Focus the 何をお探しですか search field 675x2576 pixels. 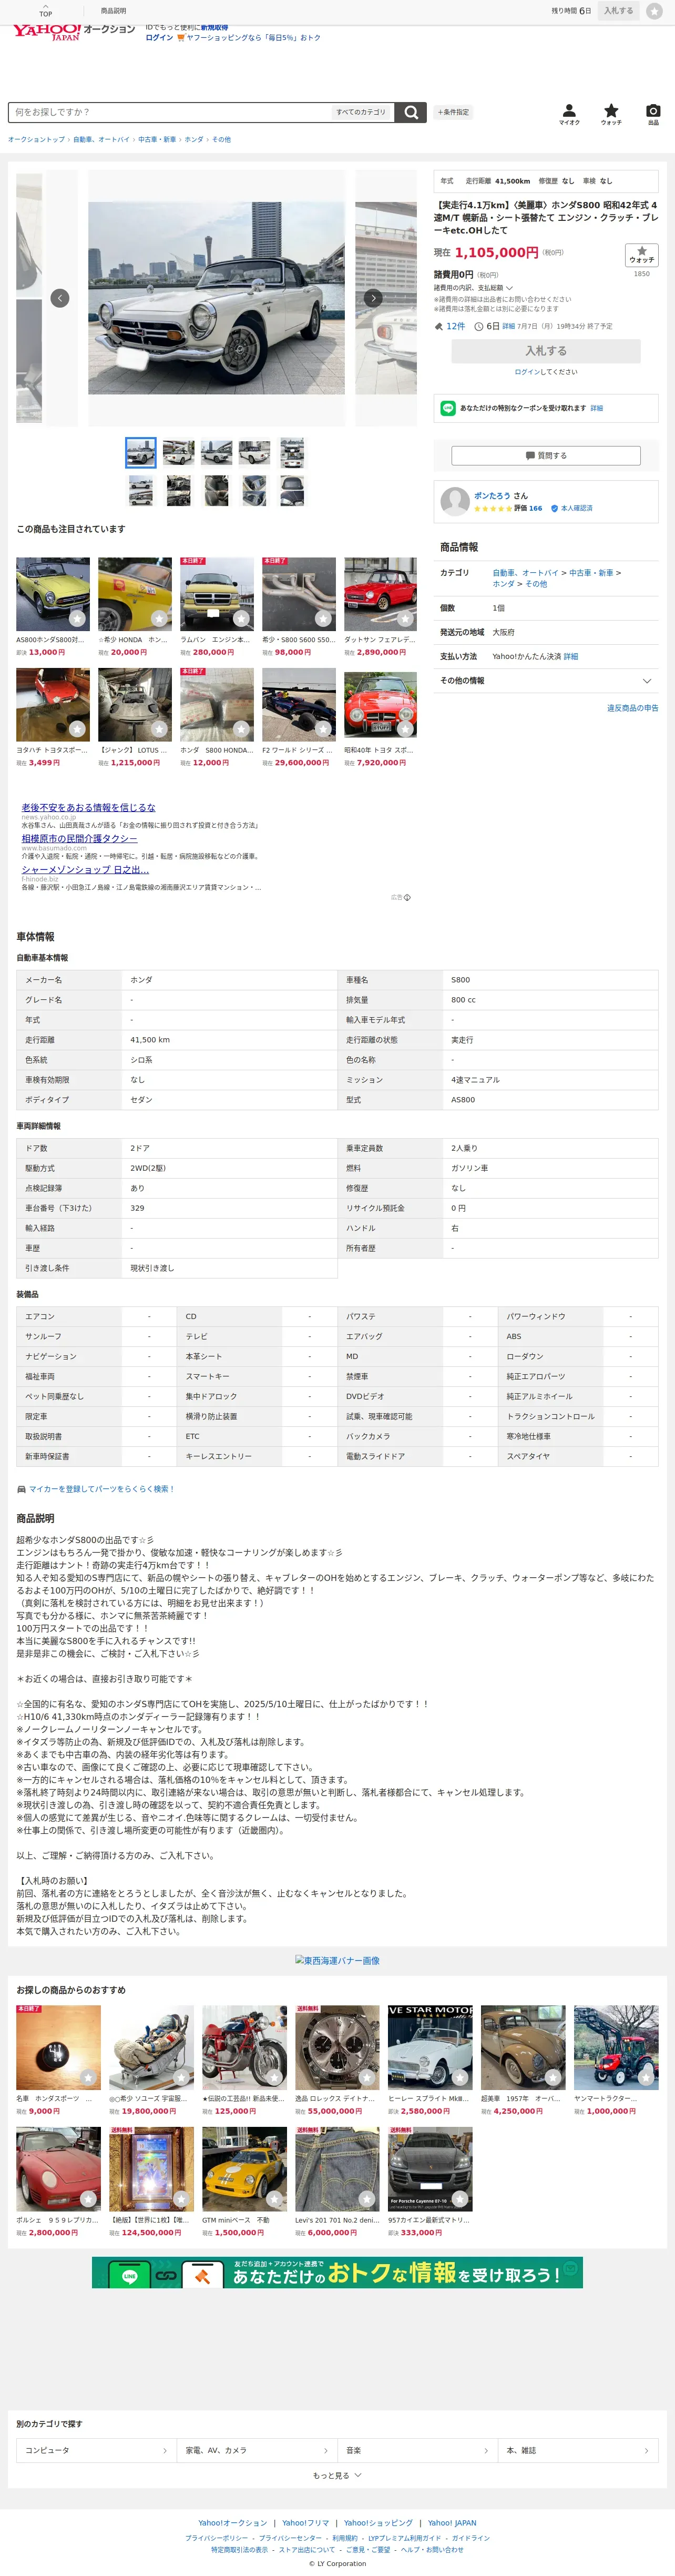point(170,112)
